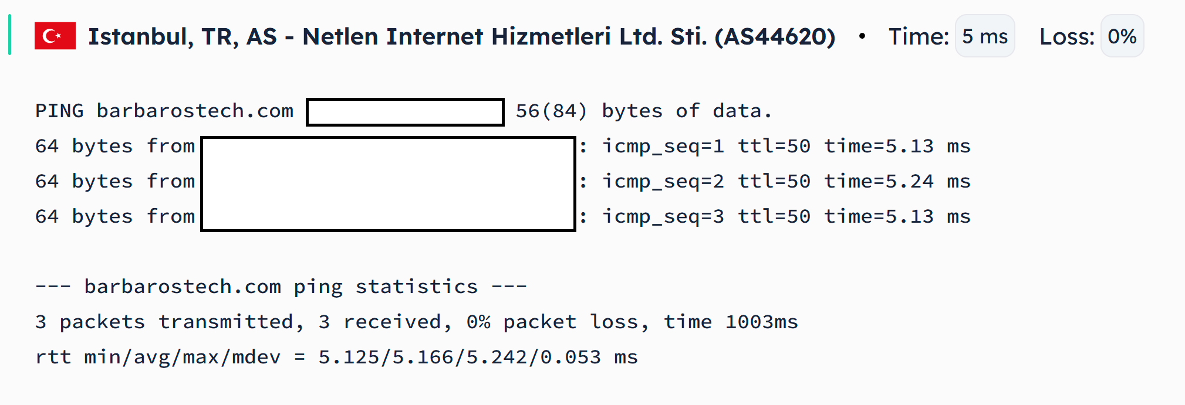This screenshot has width=1185, height=405.
Task: Click the bullet separator before Time
Action: 862,36
